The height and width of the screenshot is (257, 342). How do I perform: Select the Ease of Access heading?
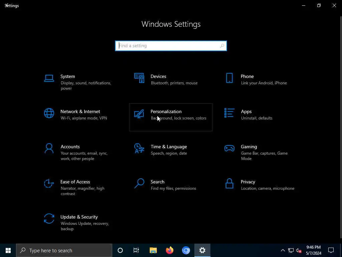click(x=75, y=182)
